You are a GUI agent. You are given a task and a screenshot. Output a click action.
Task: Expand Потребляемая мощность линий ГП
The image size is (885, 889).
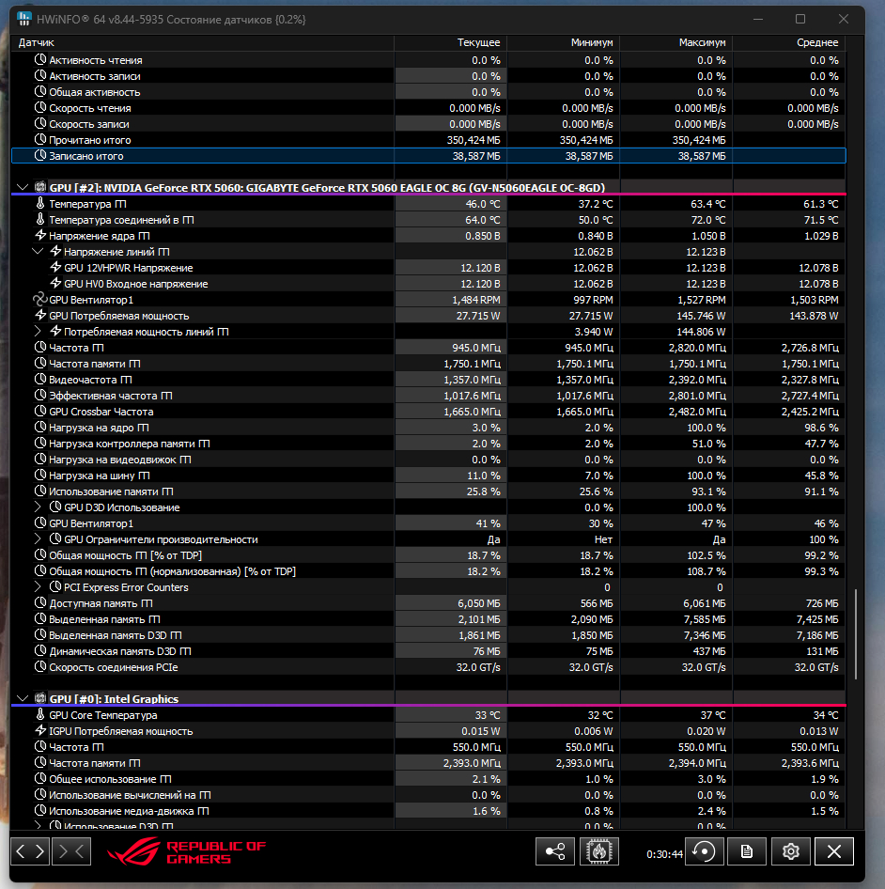click(38, 331)
